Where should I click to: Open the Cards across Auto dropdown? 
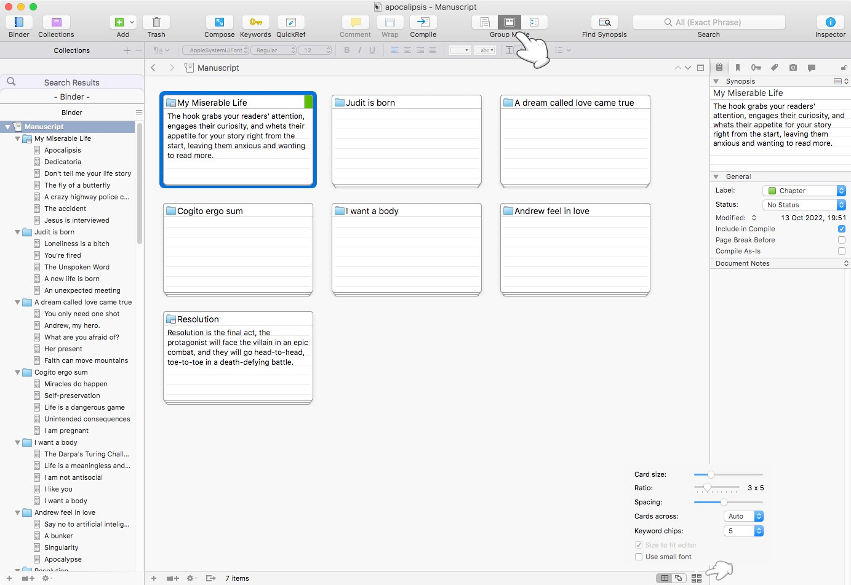743,516
